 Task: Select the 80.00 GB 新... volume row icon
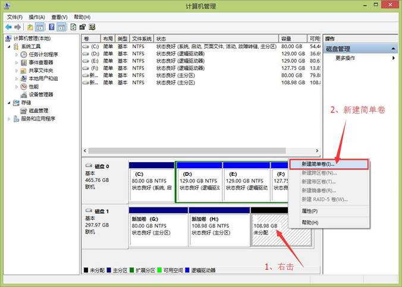point(86,75)
